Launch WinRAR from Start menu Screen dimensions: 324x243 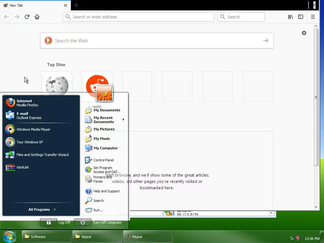coord(41,167)
